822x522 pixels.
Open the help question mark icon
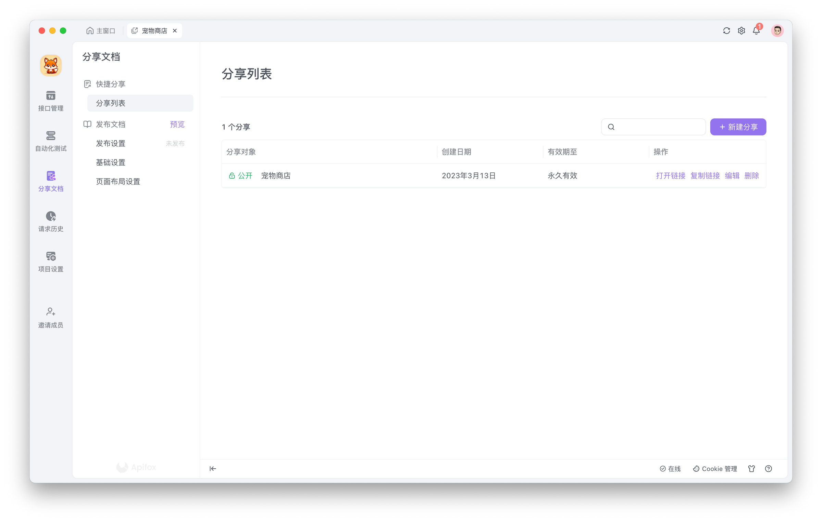[769, 469]
